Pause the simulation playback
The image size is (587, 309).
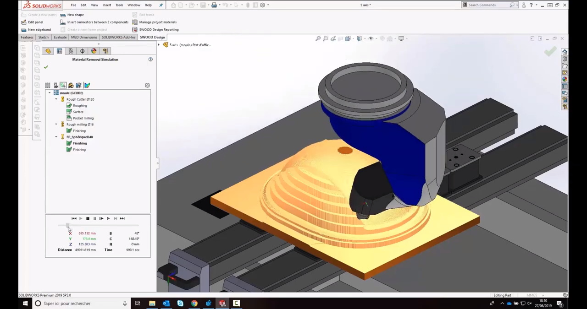tap(94, 218)
